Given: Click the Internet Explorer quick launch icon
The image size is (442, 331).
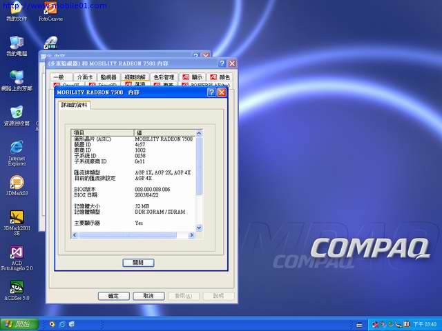Looking at the screenshot, I should (62, 324).
